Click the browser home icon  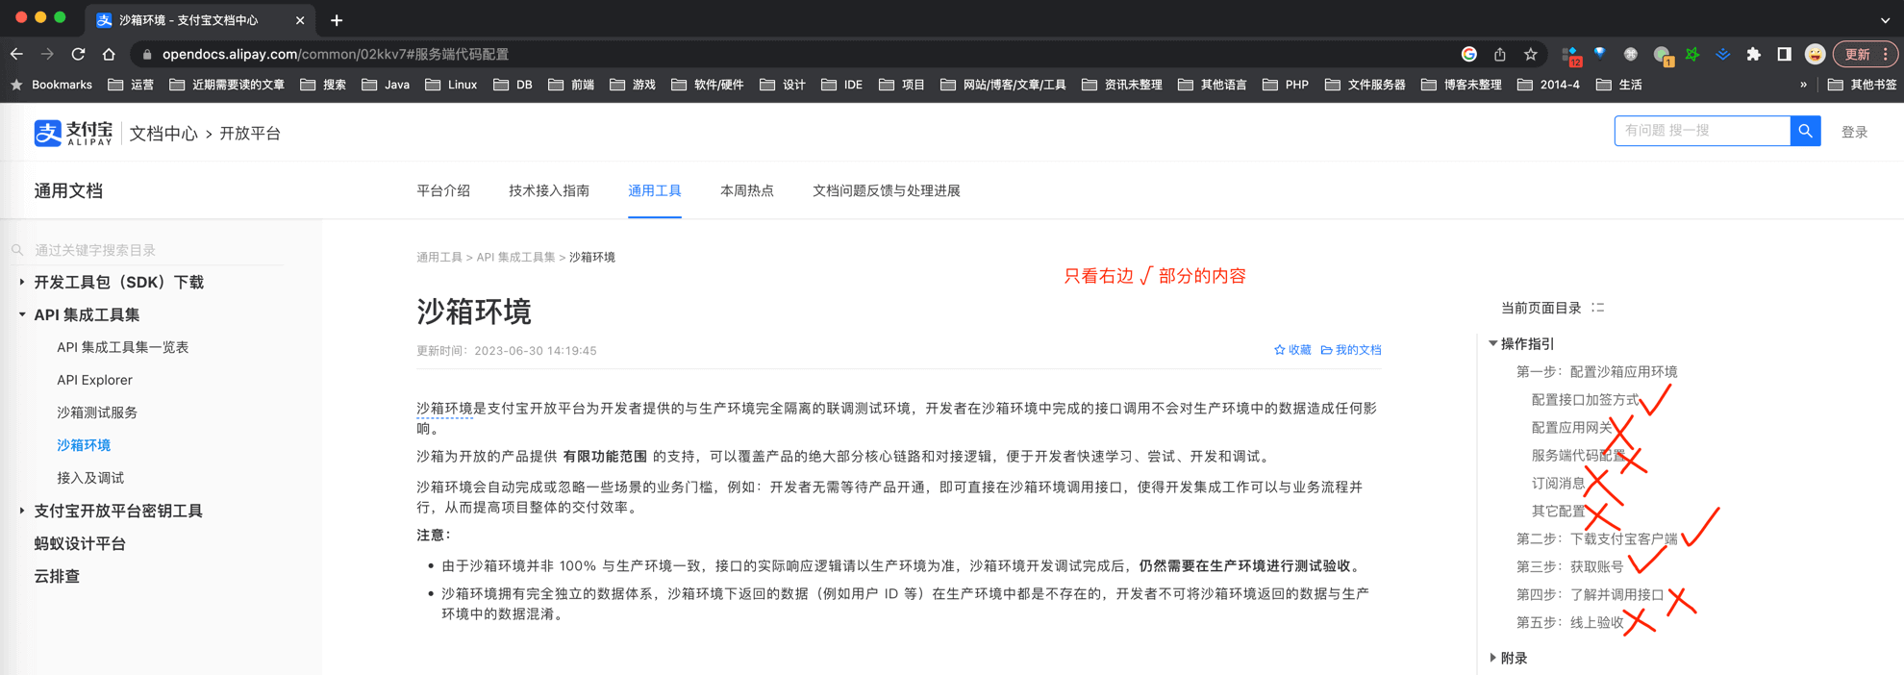[109, 54]
